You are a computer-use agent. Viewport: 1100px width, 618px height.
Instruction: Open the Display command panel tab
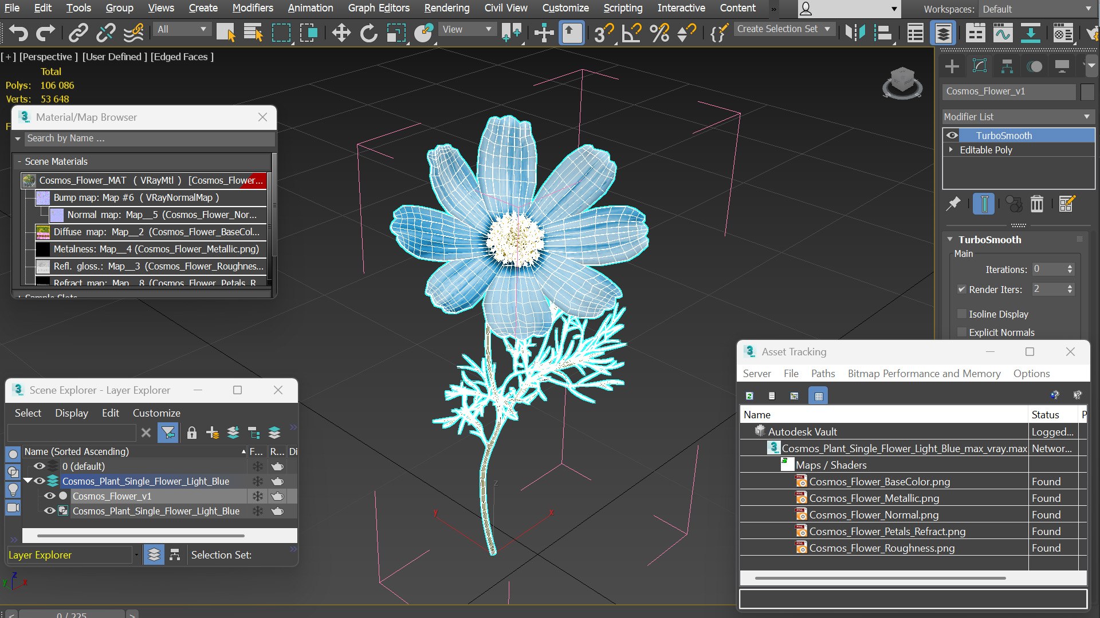[1062, 66]
